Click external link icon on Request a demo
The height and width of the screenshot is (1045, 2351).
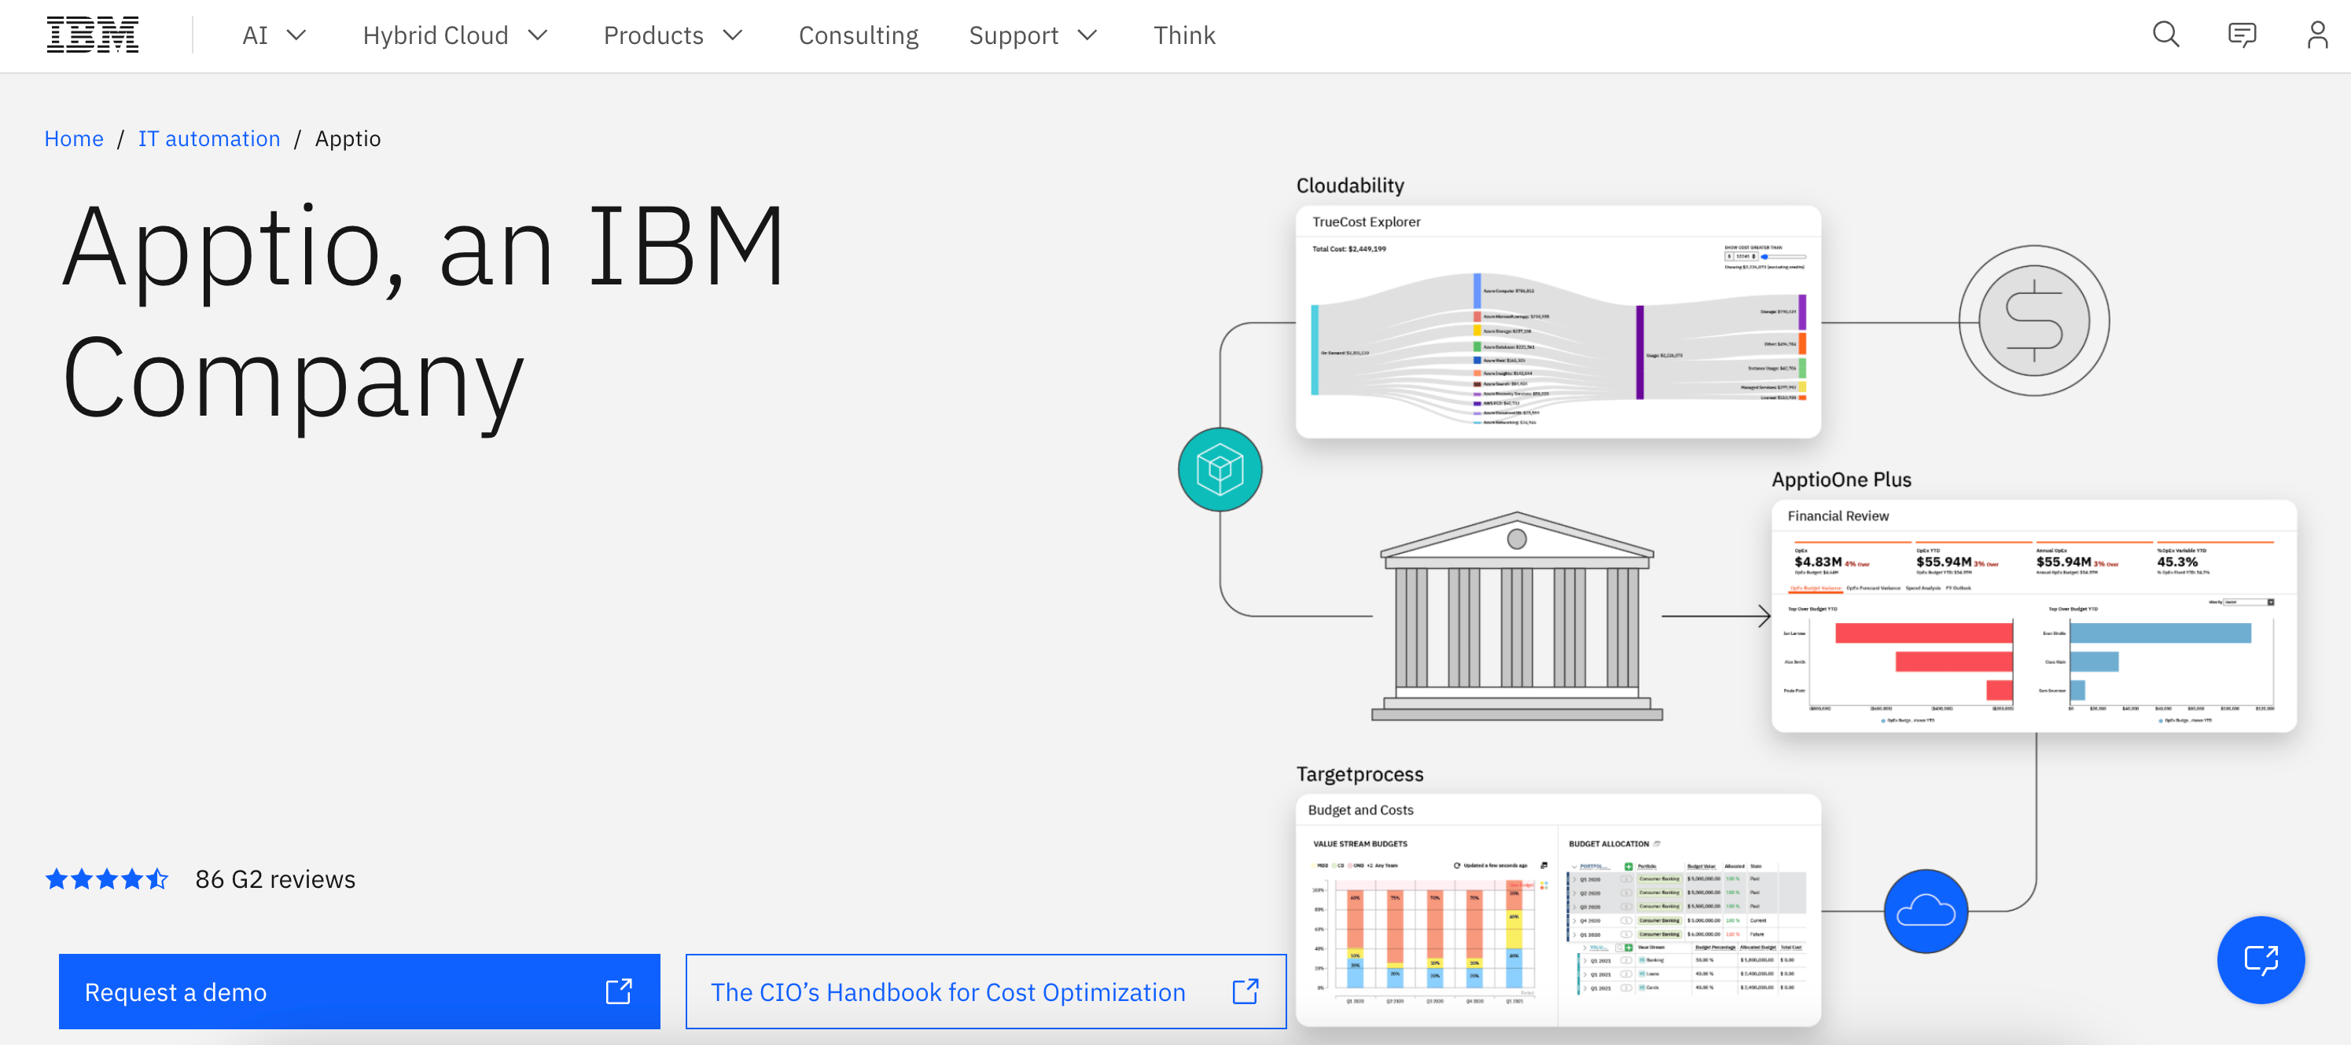pyautogui.click(x=619, y=992)
